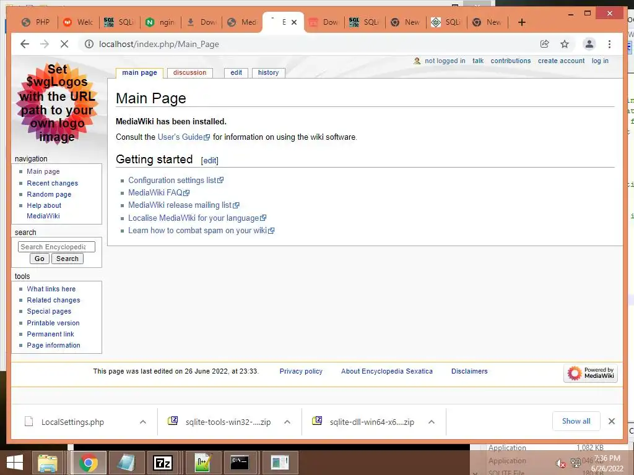This screenshot has height=475, width=634.
Task: Click the log in link
Action: click(600, 61)
